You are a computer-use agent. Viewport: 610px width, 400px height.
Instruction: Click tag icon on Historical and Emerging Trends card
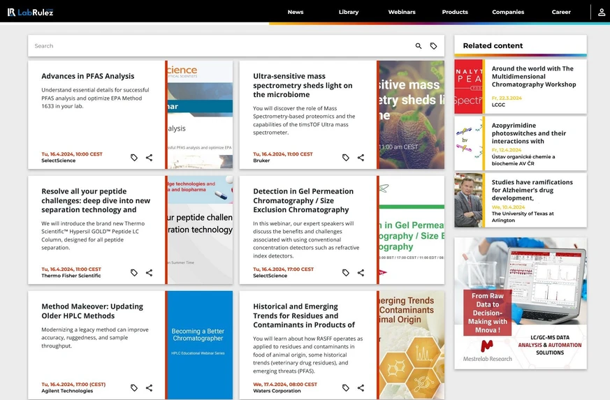346,387
